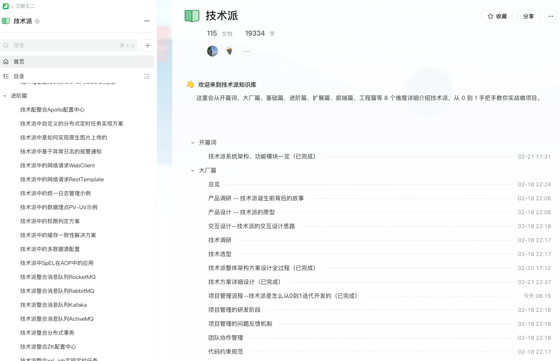Open the 总览 document
Viewport: 560px width, 361px height.
(214, 184)
